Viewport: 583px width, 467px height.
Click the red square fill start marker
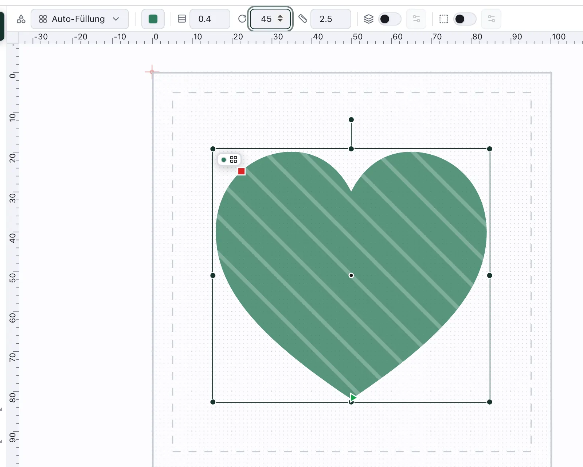(241, 171)
